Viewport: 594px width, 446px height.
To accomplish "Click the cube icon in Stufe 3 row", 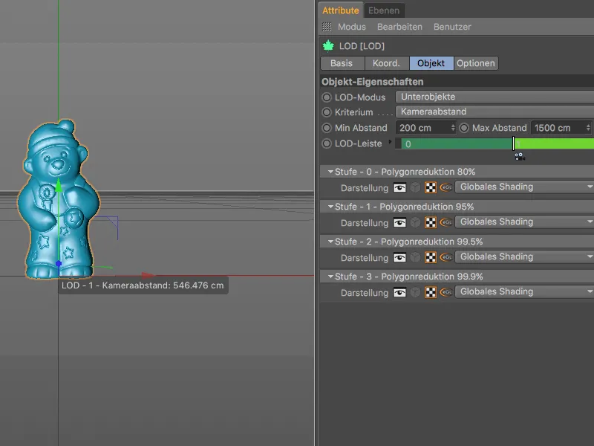I will (416, 292).
